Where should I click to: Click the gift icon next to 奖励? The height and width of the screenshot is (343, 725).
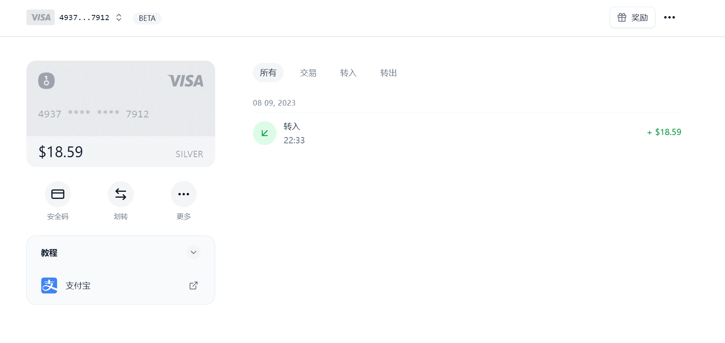tap(622, 17)
